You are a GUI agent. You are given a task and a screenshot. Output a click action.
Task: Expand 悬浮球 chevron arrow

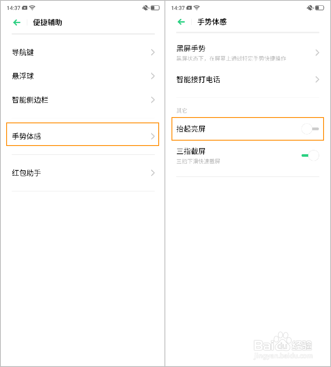(x=153, y=76)
